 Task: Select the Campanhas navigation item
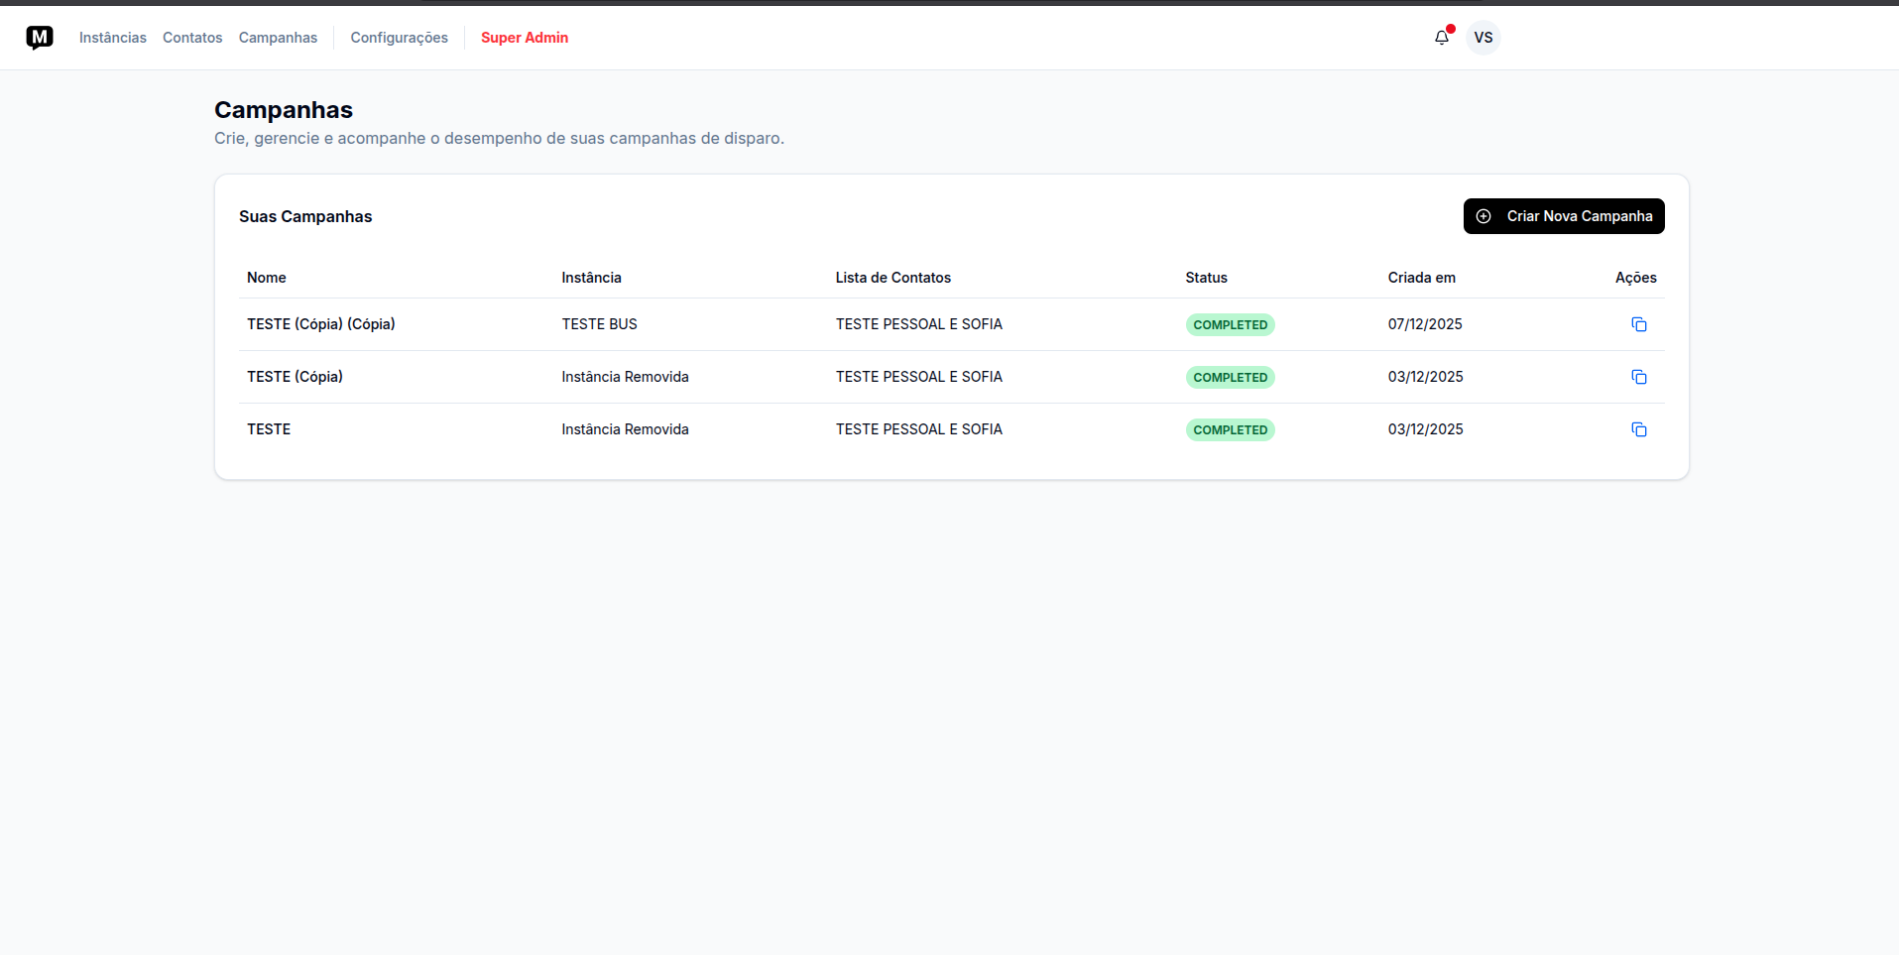pyautogui.click(x=278, y=38)
